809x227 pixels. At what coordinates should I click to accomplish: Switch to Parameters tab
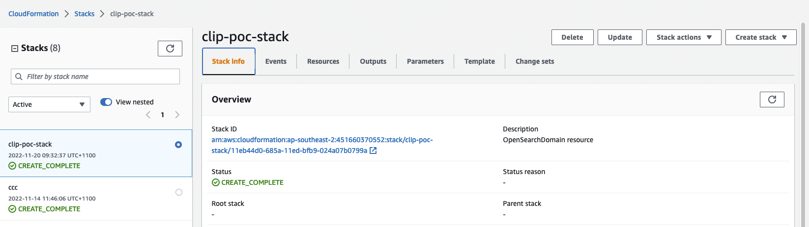coord(425,61)
